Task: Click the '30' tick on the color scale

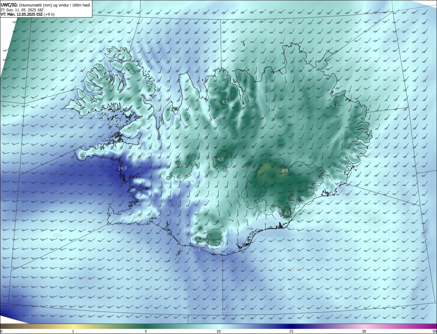Action: [364, 332]
